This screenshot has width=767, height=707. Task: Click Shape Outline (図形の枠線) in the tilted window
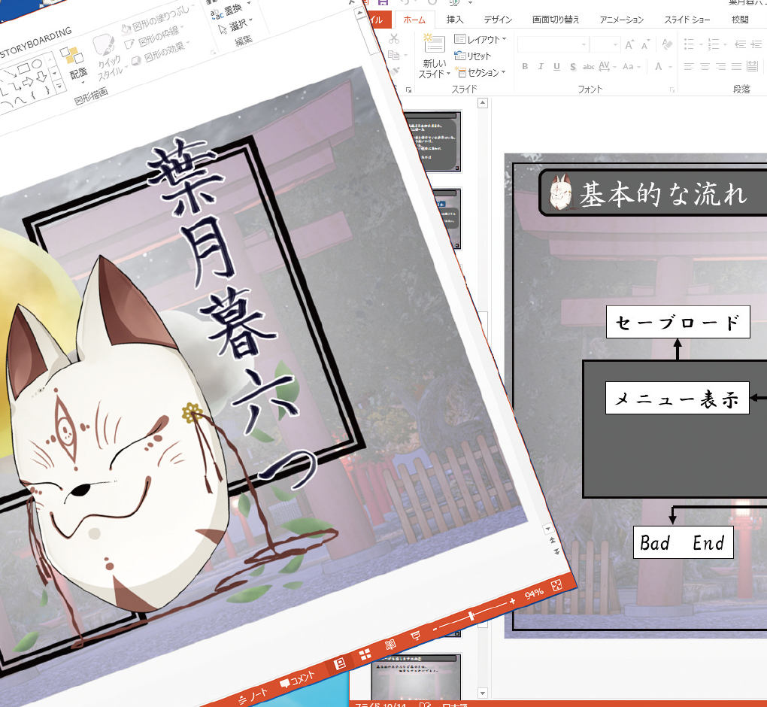pyautogui.click(x=155, y=36)
